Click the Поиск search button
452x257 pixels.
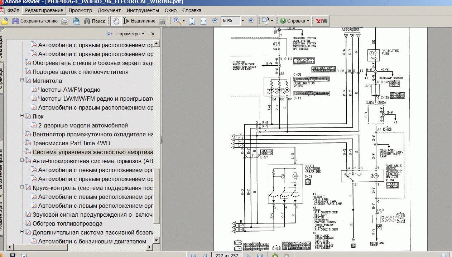tap(95, 21)
